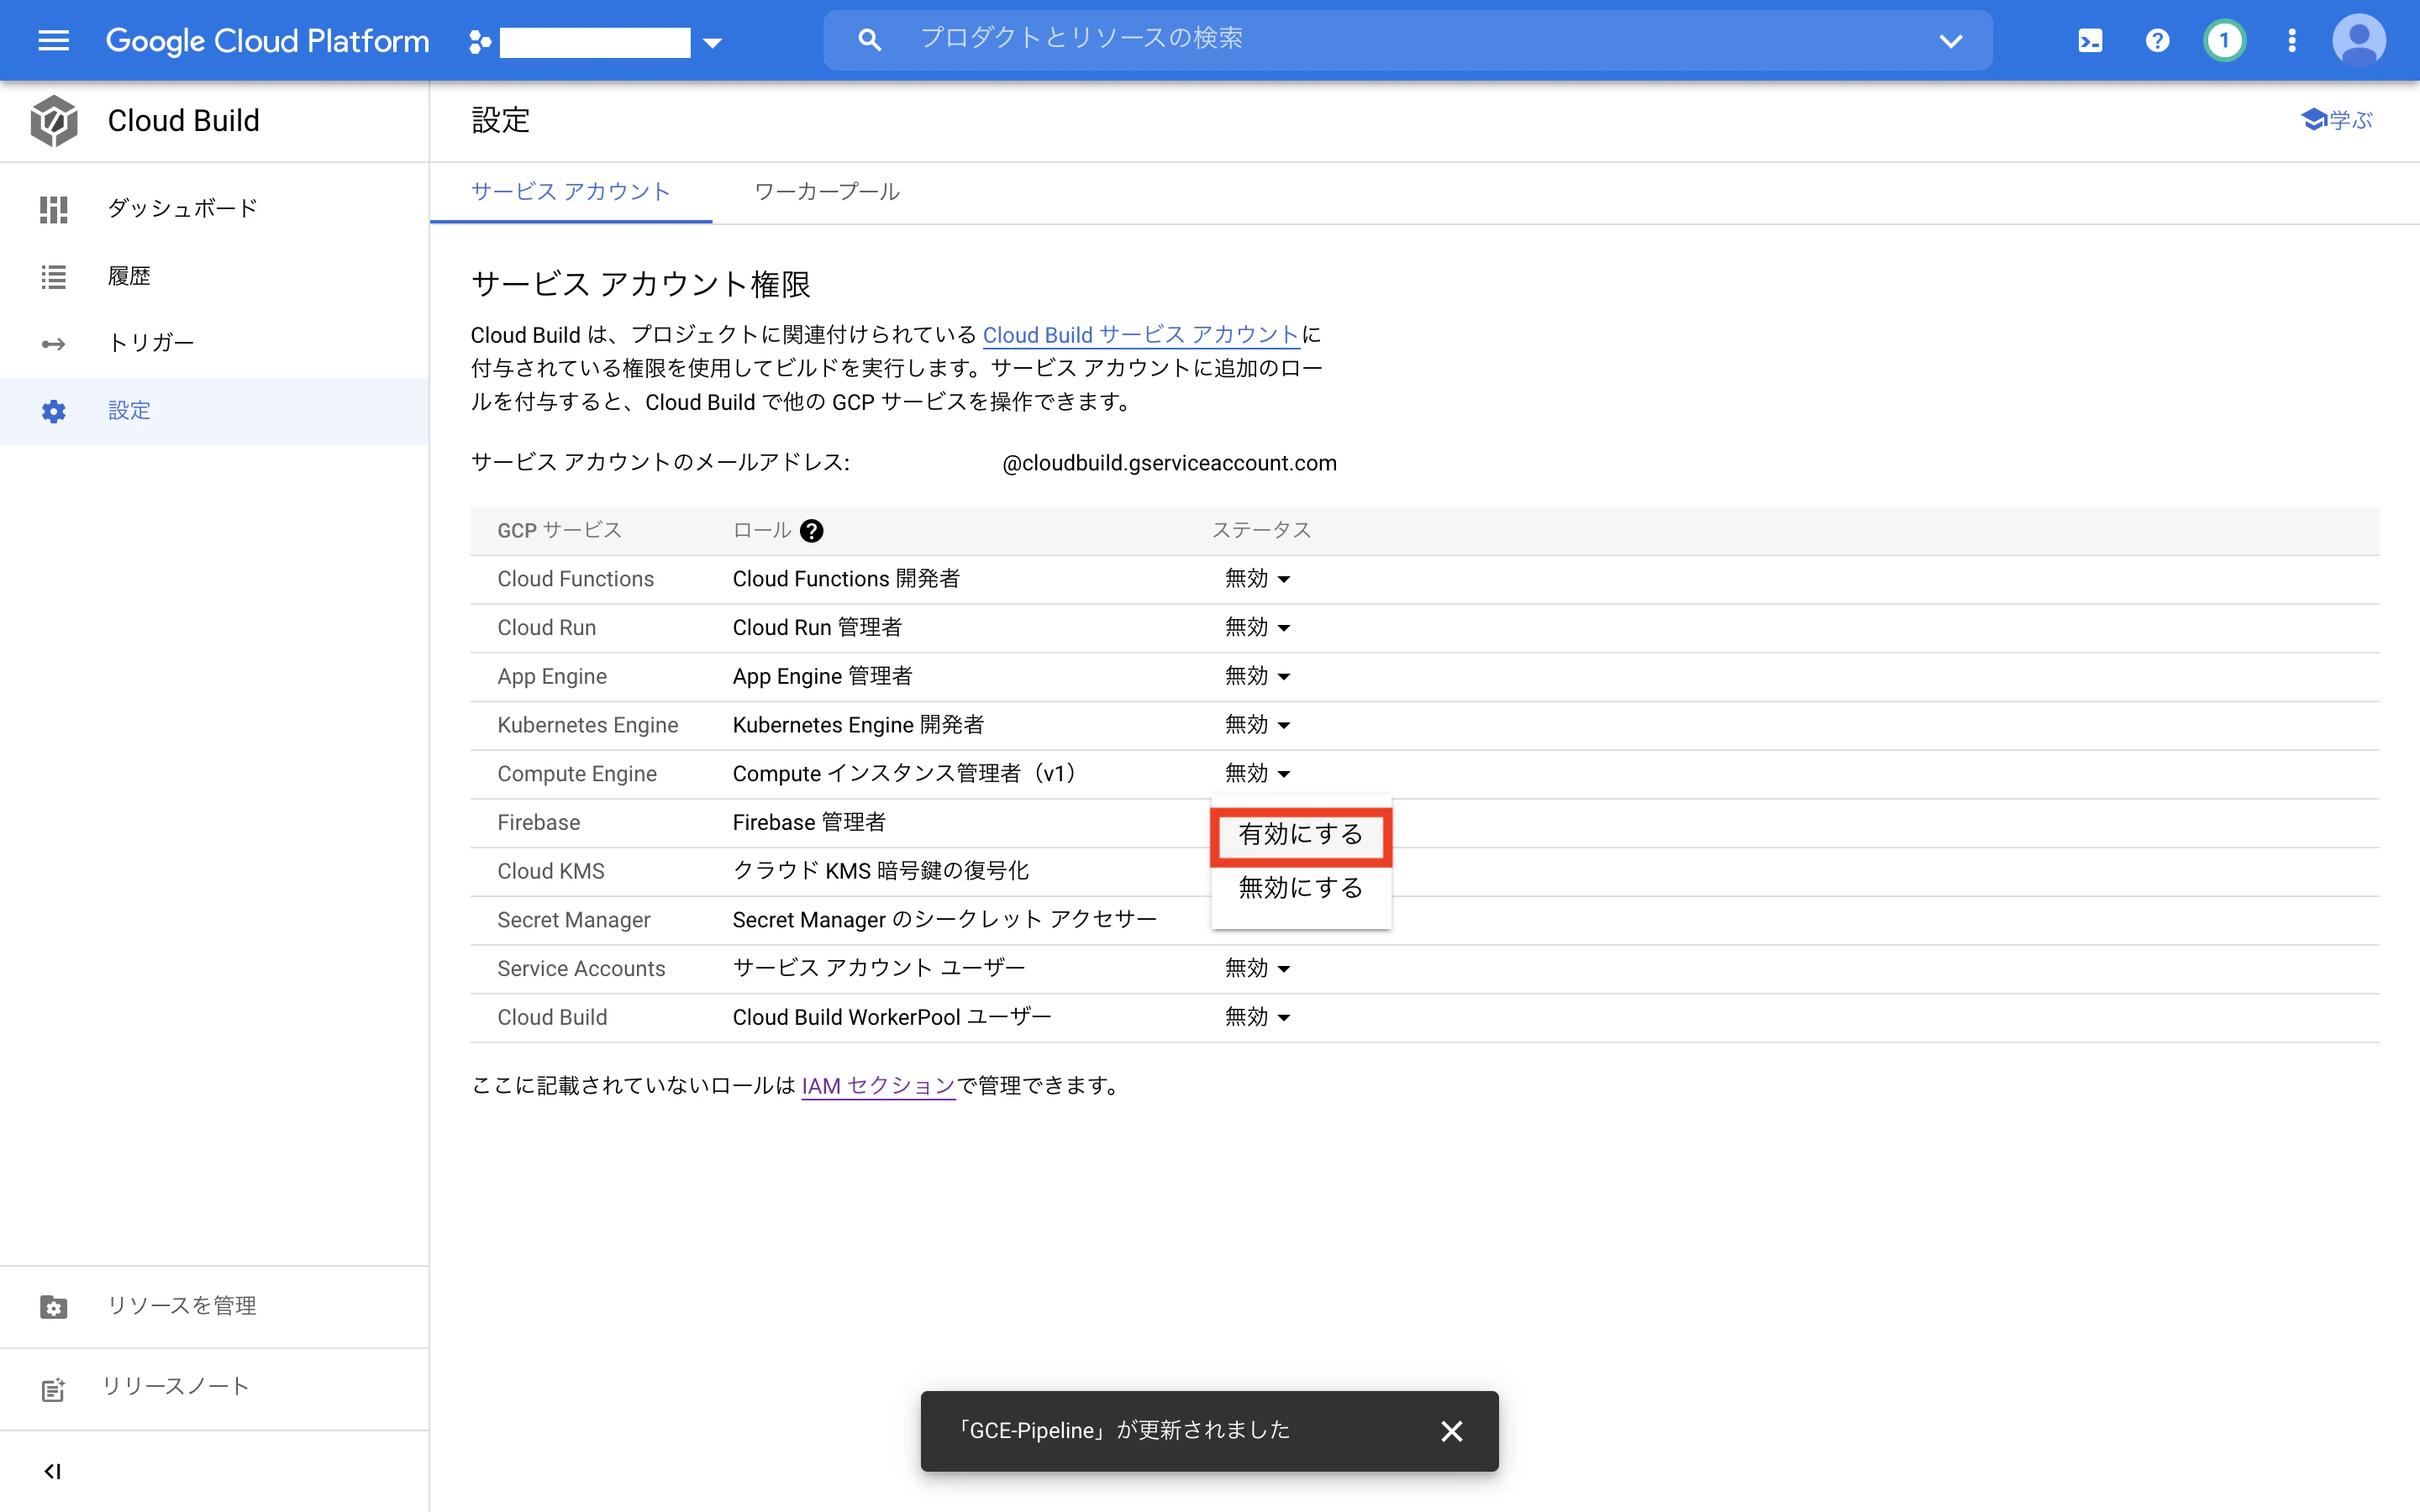2420x1512 pixels.
Task: Open Kubernetes Engine status dropdown
Action: pyautogui.click(x=1258, y=725)
